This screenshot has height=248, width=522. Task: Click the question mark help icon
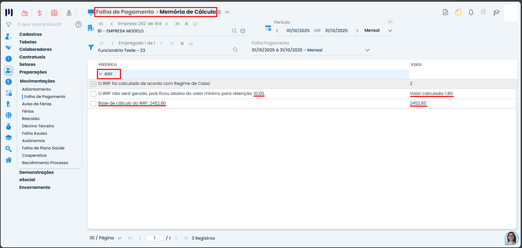coord(79,24)
